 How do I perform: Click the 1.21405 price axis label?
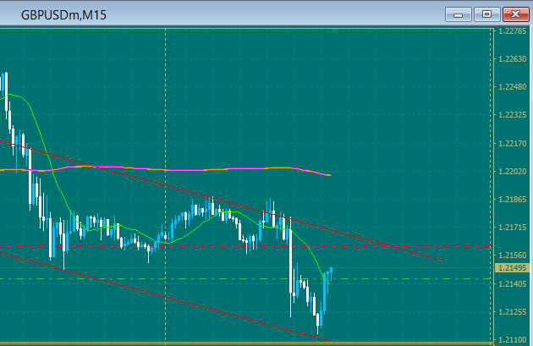(512, 283)
